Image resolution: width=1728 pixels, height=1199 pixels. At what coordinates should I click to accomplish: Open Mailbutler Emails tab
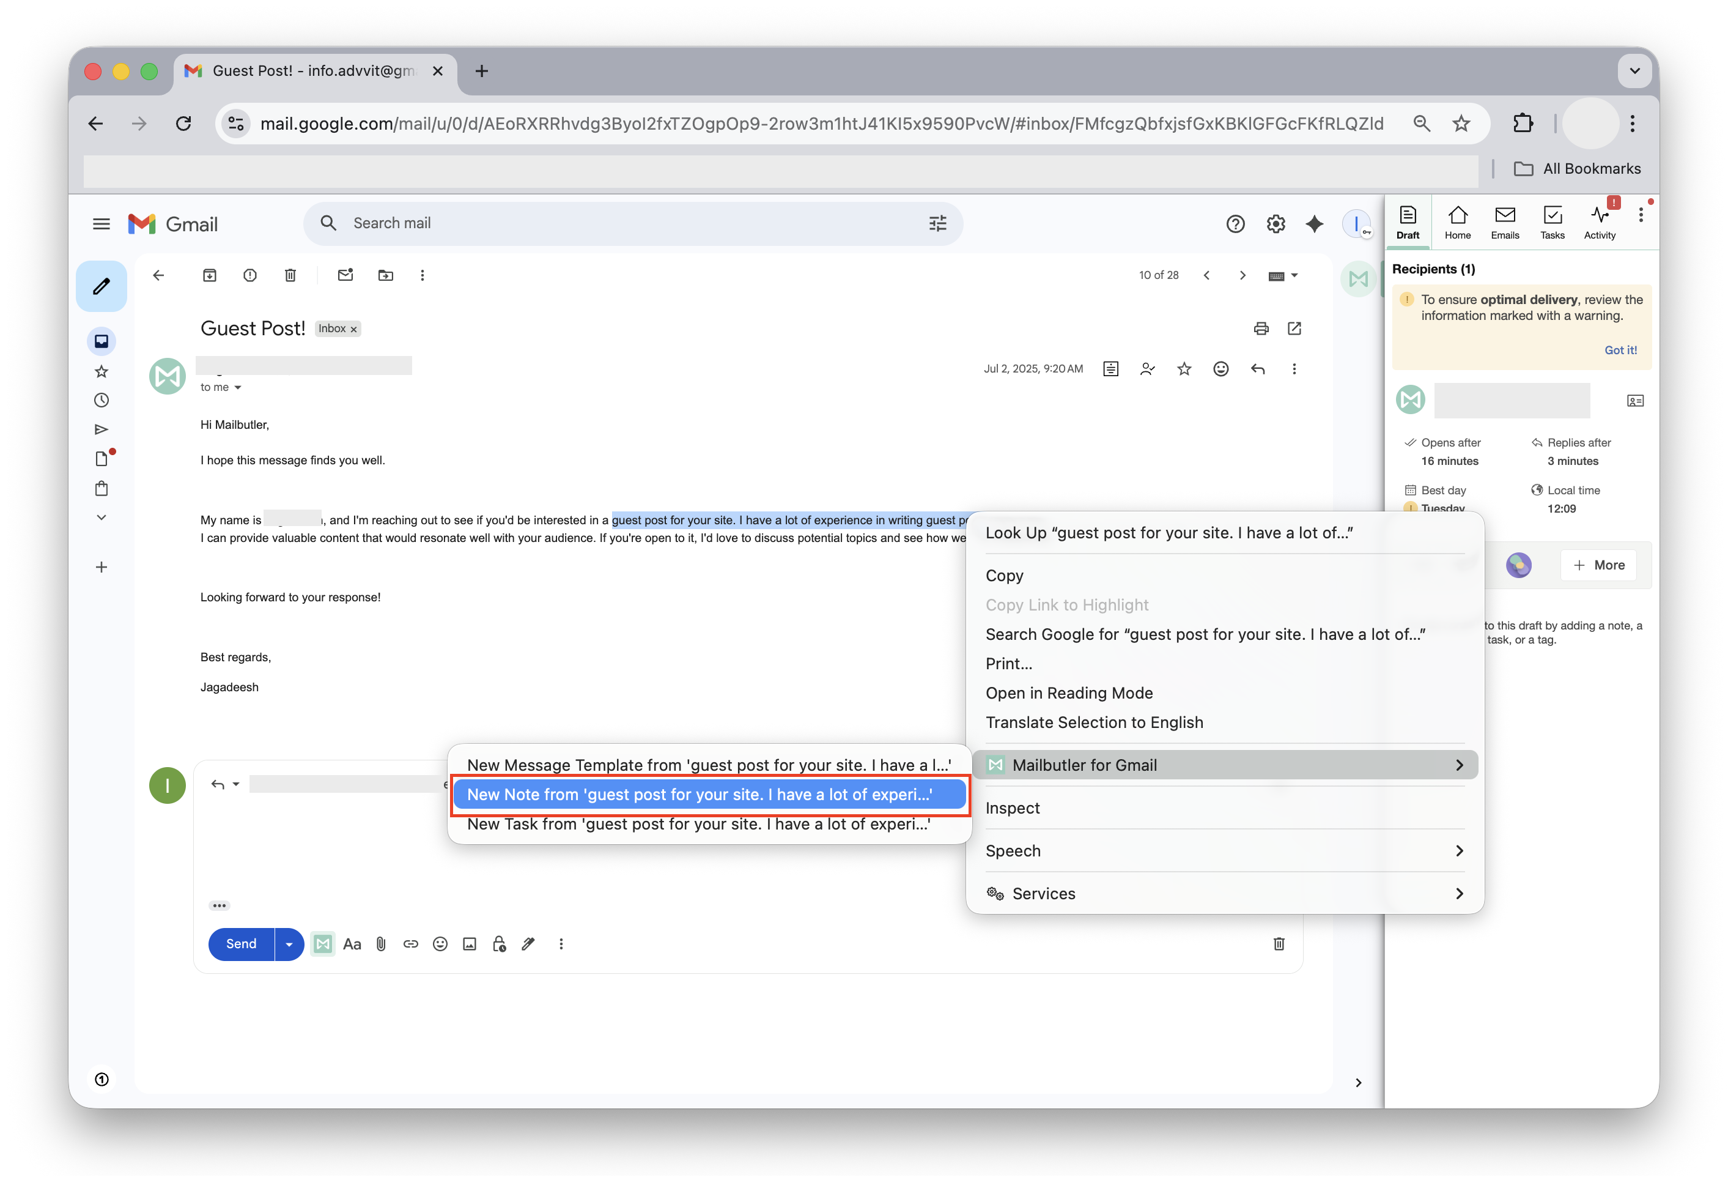(x=1504, y=223)
